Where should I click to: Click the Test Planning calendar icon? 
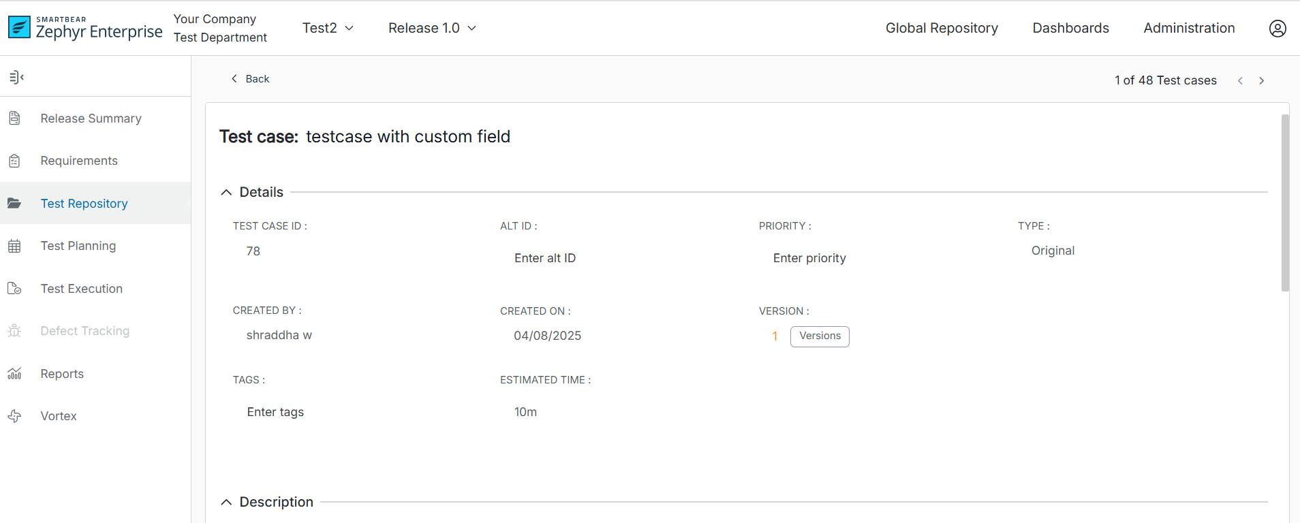[x=14, y=246]
